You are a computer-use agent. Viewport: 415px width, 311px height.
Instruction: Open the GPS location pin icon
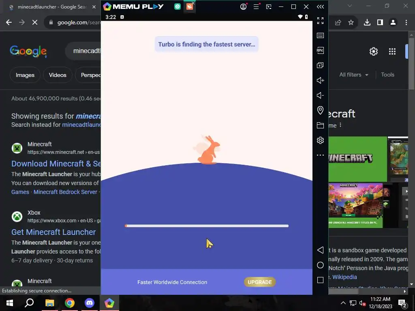[x=320, y=110]
